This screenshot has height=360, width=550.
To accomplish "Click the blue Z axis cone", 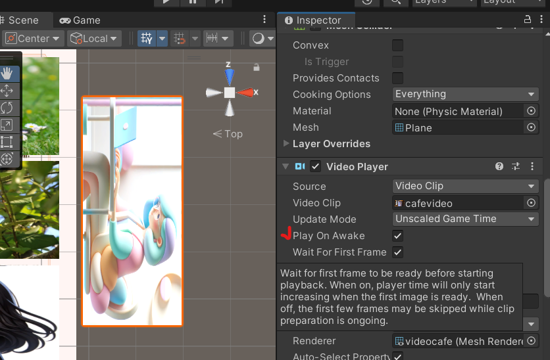I will (x=230, y=76).
